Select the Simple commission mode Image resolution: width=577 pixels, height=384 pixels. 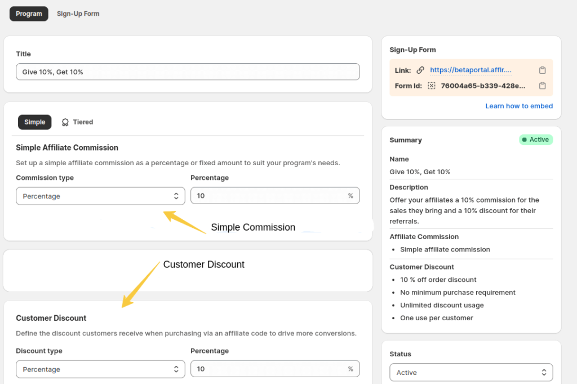click(x=34, y=122)
